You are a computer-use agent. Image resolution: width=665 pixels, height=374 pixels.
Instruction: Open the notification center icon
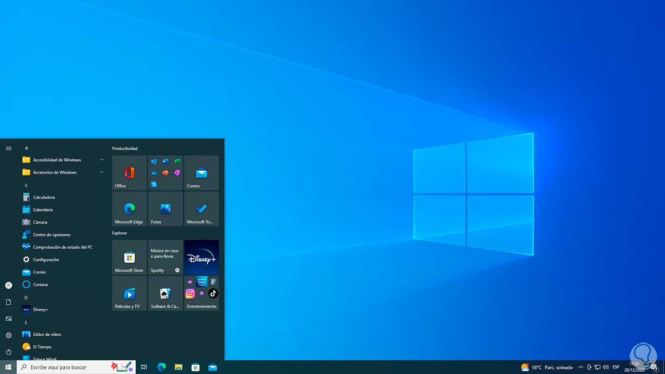click(x=654, y=367)
